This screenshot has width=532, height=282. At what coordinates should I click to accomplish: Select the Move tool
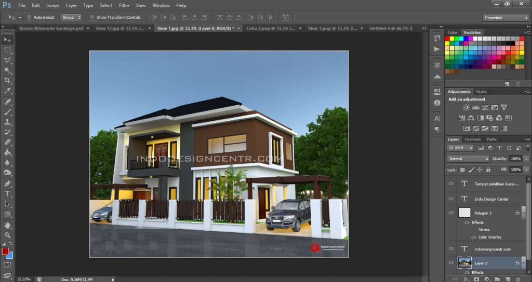7,40
